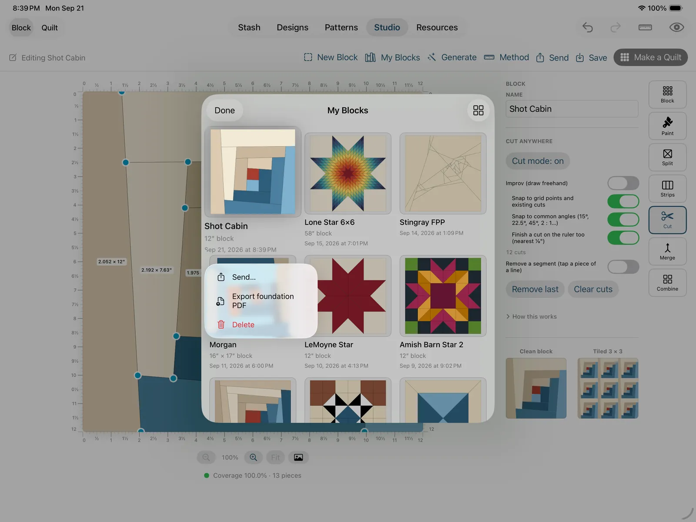The height and width of the screenshot is (522, 696).
Task: Switch to the Patterns tab
Action: click(x=341, y=27)
